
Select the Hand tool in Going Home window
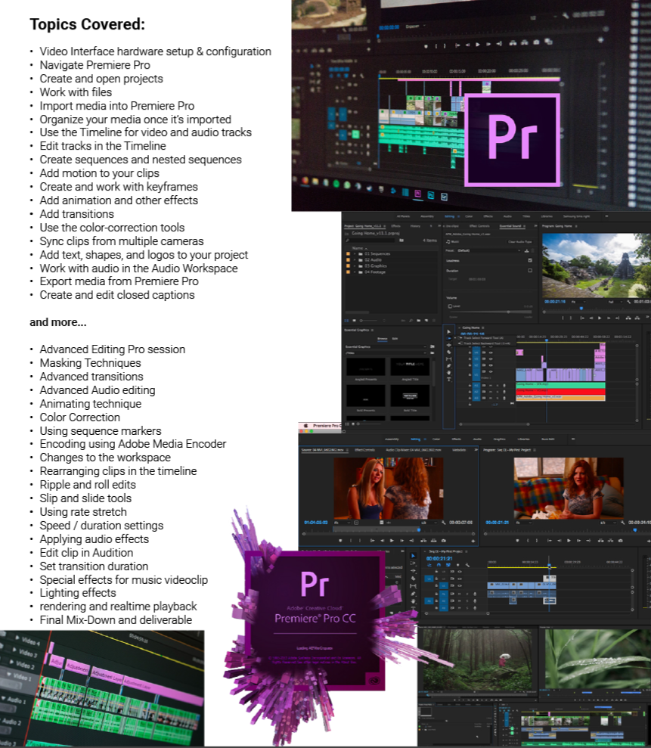(x=449, y=373)
